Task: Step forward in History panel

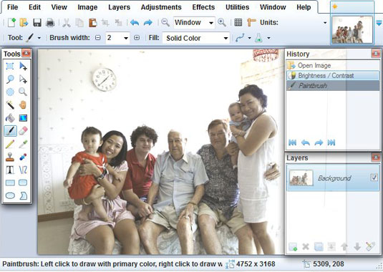Action: click(319, 142)
